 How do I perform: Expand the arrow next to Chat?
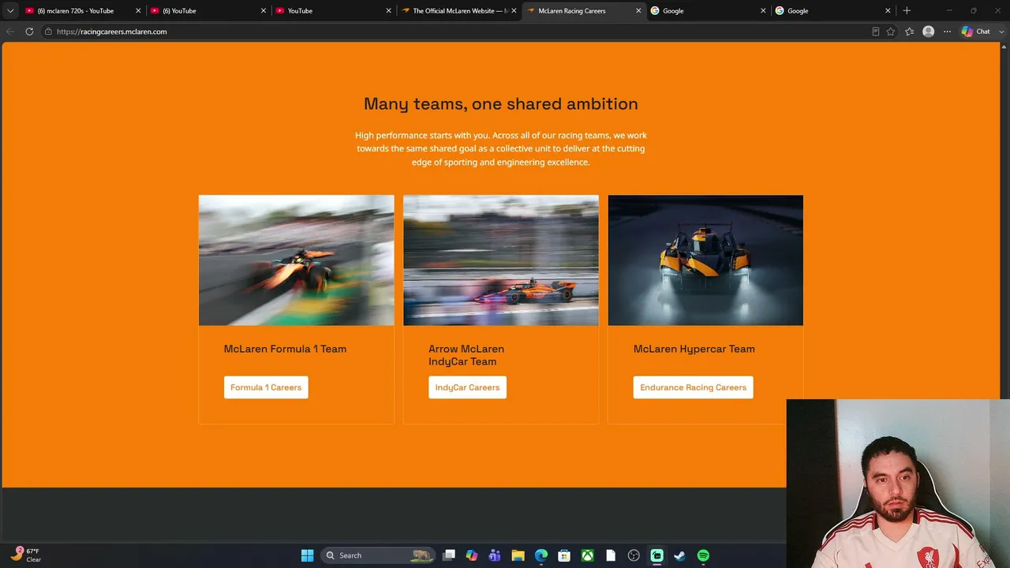1001,32
